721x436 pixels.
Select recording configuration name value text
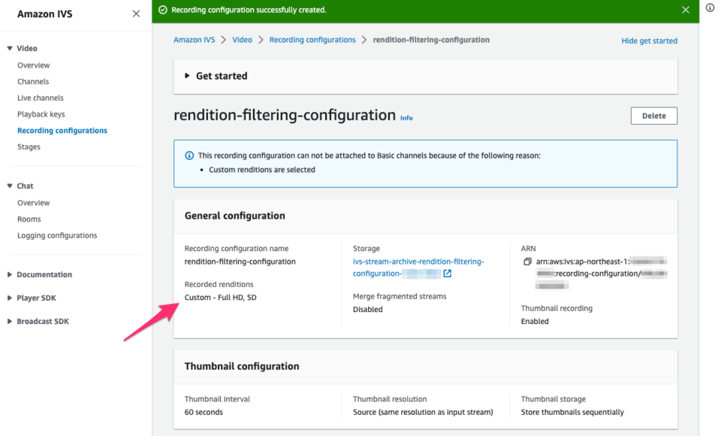(x=240, y=262)
